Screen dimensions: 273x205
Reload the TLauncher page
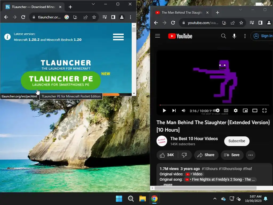pyautogui.click(x=23, y=17)
